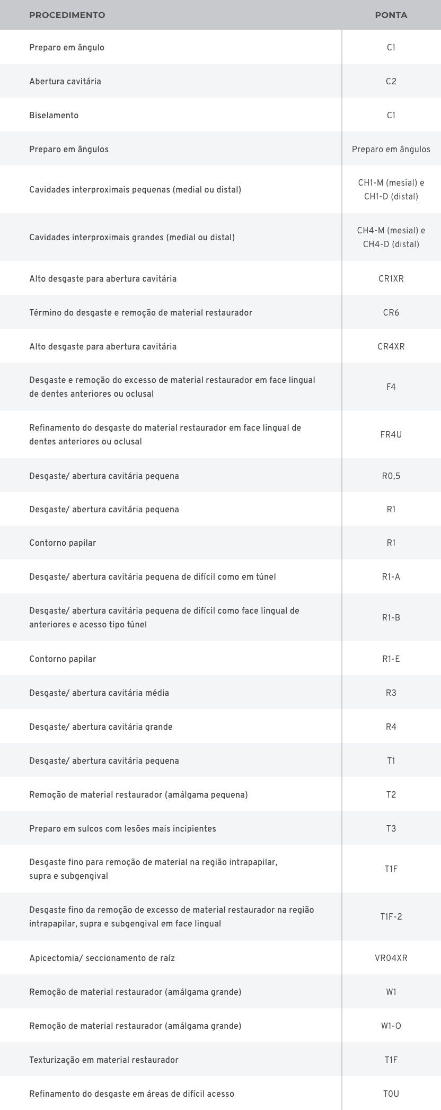Click the W1-O tip code
Viewport: 441px width, 1110px height.
pos(391,1026)
